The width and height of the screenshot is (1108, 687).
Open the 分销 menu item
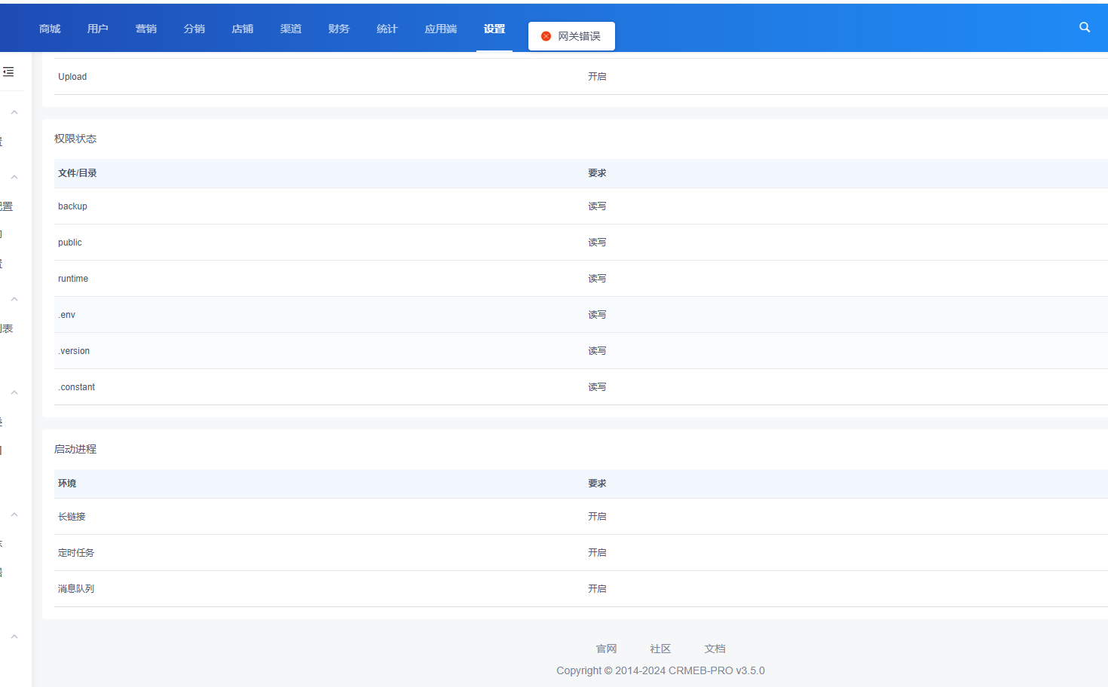pos(194,29)
